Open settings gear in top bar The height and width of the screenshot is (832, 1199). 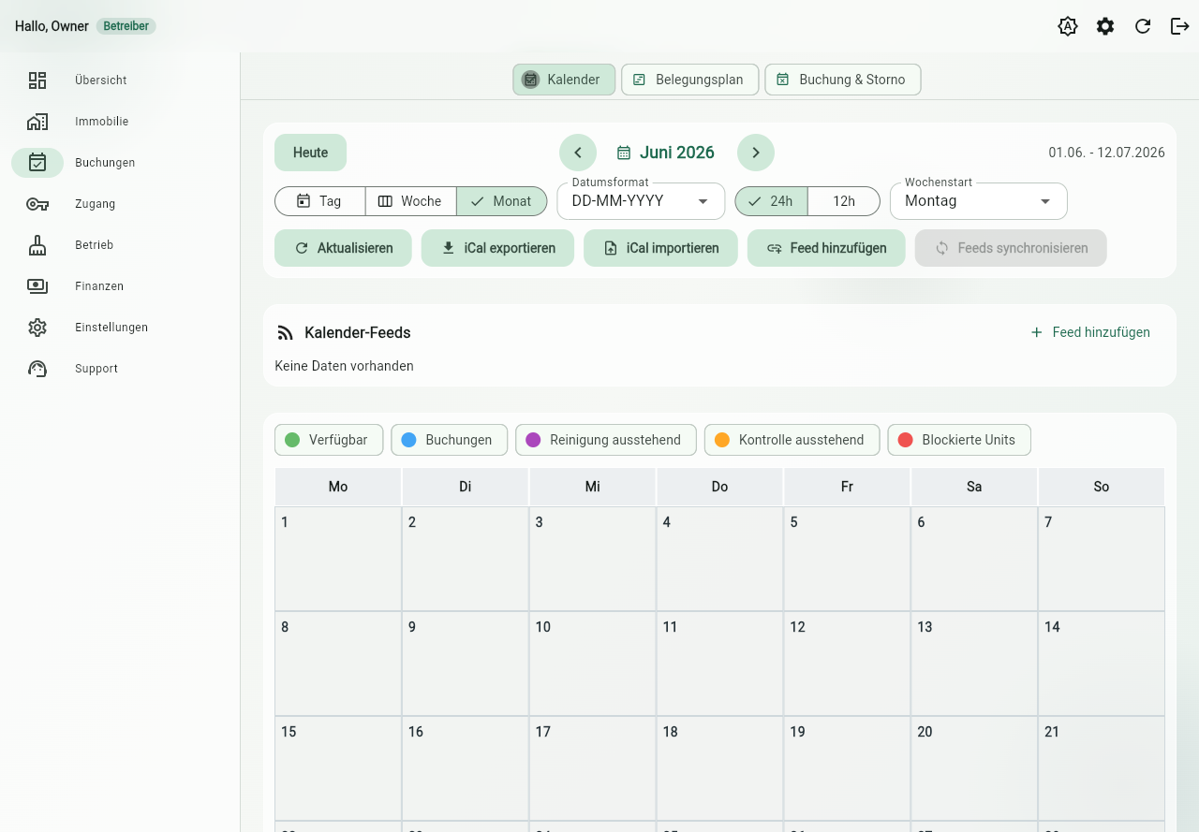(1105, 26)
